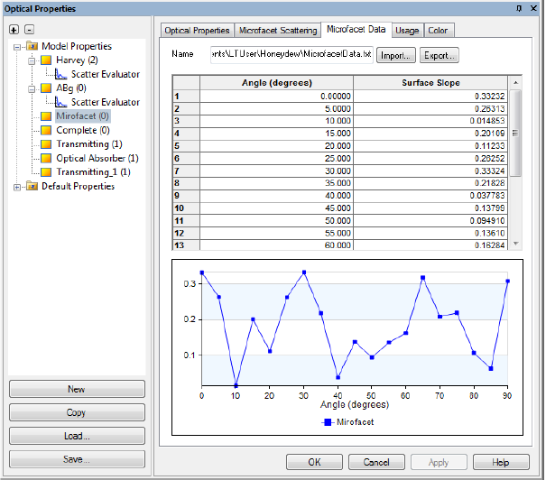546x480 pixels.
Task: Open the Optical Properties tab
Action: [197, 31]
